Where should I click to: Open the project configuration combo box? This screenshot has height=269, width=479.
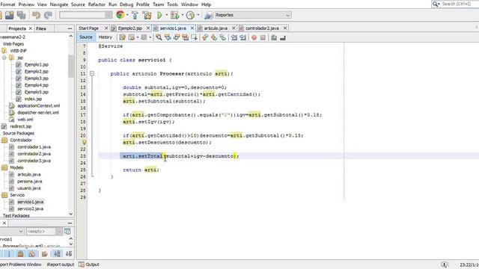86,15
